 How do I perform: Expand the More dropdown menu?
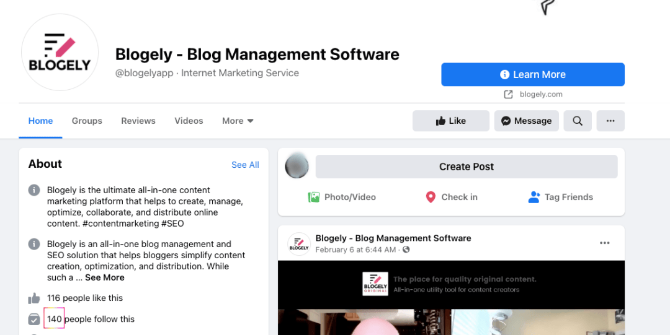pos(238,121)
